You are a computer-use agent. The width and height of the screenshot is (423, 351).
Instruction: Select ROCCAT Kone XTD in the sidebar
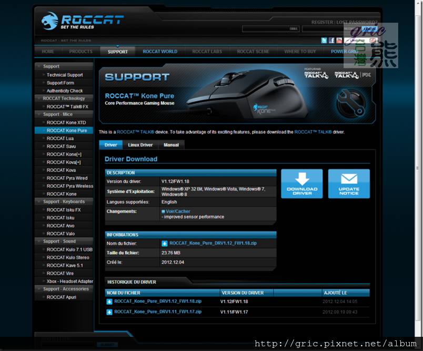tap(66, 123)
